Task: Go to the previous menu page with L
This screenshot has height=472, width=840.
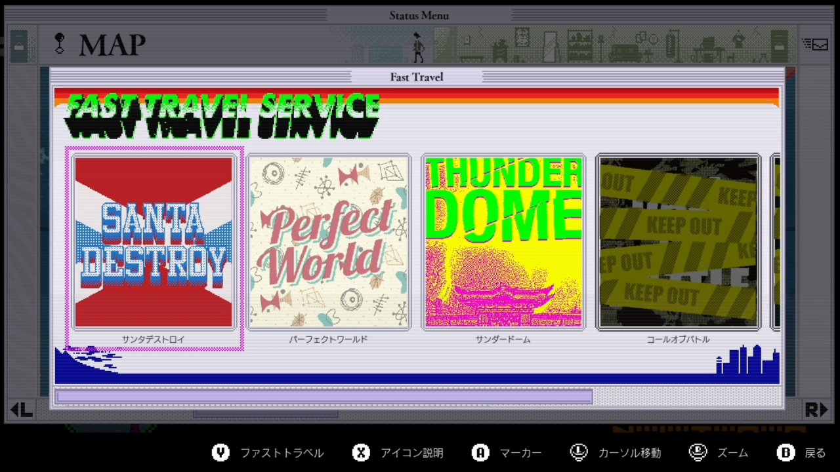Action: (22, 410)
